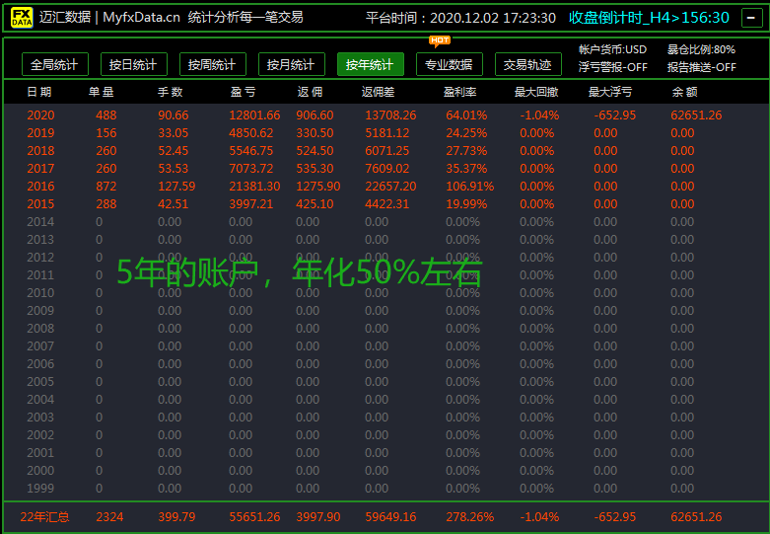The width and height of the screenshot is (770, 534).
Task: Toggle 浮亏警报-OFF setting
Action: (x=613, y=67)
